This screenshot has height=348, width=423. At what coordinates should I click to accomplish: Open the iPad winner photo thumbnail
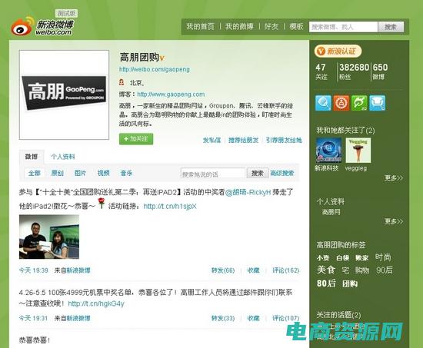coord(49,237)
